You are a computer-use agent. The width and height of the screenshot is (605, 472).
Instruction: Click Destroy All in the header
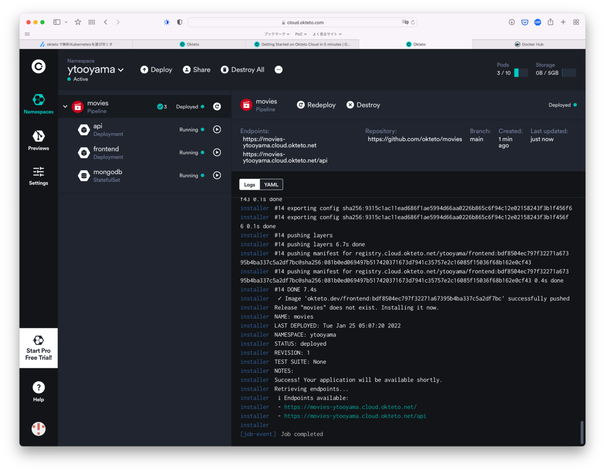coord(243,70)
